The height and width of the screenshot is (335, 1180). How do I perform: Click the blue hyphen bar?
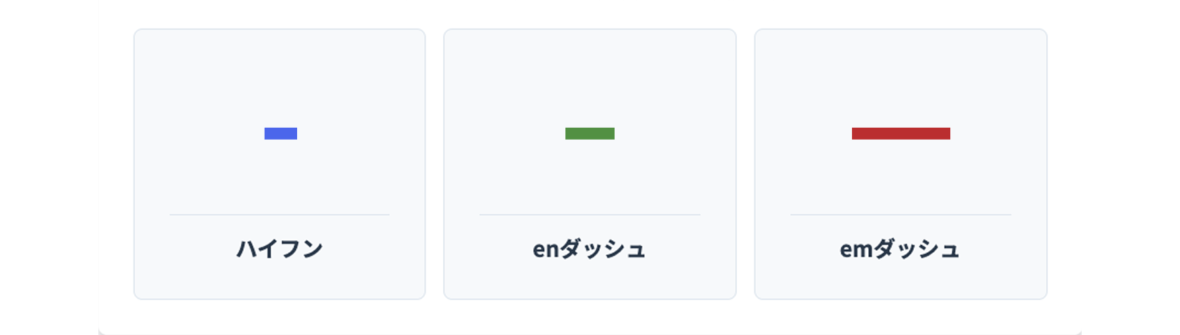pyautogui.click(x=281, y=133)
